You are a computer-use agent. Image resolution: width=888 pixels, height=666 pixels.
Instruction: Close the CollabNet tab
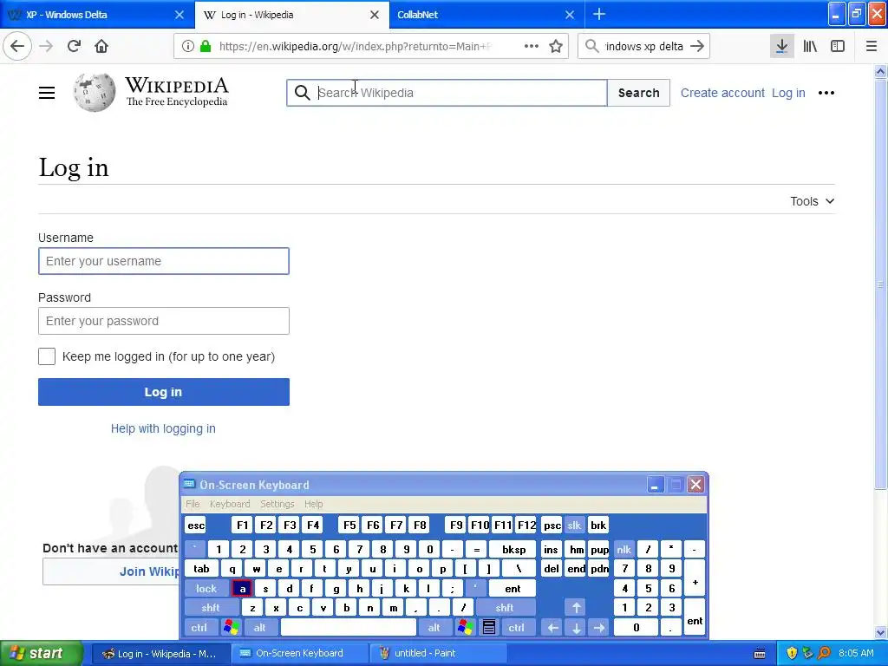(570, 15)
